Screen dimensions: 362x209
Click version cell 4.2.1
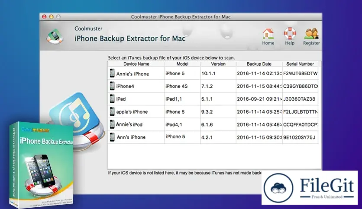click(207, 137)
